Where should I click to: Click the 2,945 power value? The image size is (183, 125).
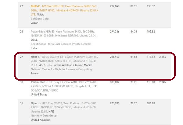162,82
